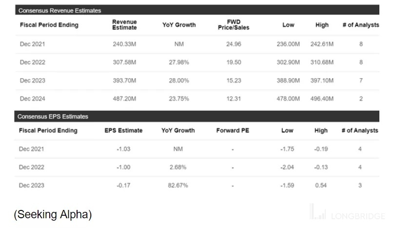Click the -1.03 EPS estimate value
Screen dimensions: 394x228
(x=123, y=149)
